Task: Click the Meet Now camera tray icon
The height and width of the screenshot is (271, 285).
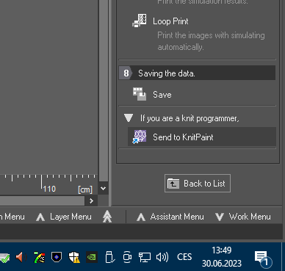Action: (127, 257)
